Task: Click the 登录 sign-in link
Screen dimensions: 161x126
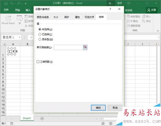Action: pyautogui.click(x=119, y=3)
